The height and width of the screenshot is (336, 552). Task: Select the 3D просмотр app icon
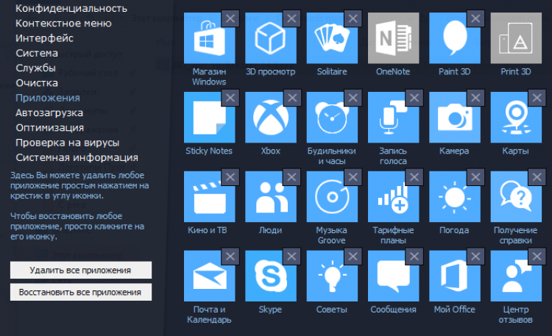[x=271, y=38]
